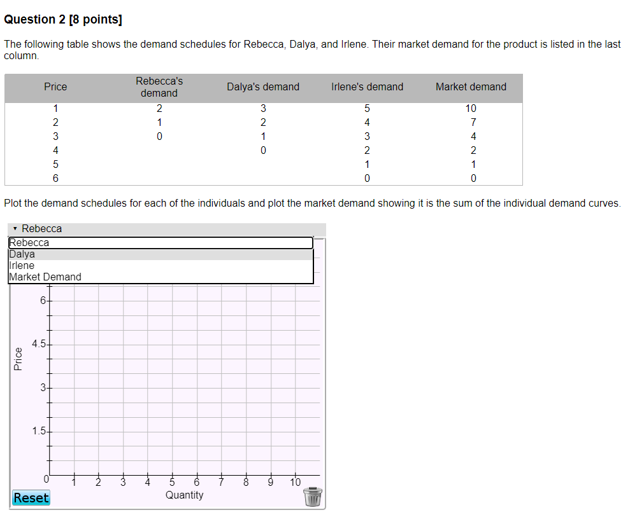Click the trash can delete icon

click(312, 497)
